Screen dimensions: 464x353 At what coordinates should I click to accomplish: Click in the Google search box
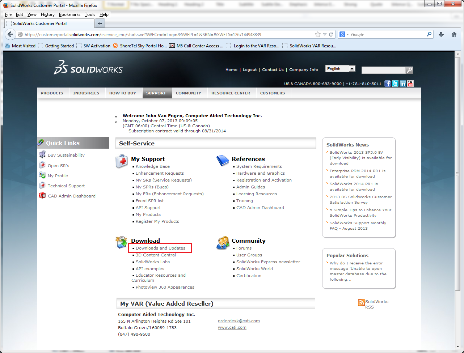[x=387, y=35]
